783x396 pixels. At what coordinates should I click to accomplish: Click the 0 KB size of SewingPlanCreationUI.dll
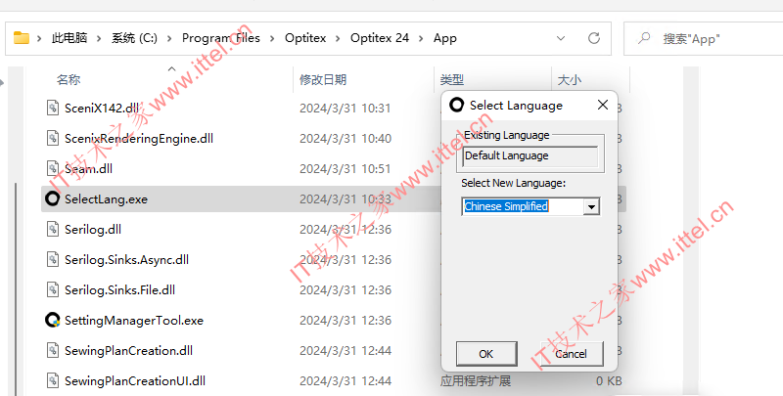click(x=609, y=381)
